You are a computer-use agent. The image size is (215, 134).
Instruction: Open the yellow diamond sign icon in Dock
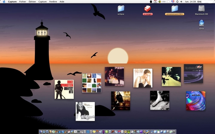(x=125, y=132)
